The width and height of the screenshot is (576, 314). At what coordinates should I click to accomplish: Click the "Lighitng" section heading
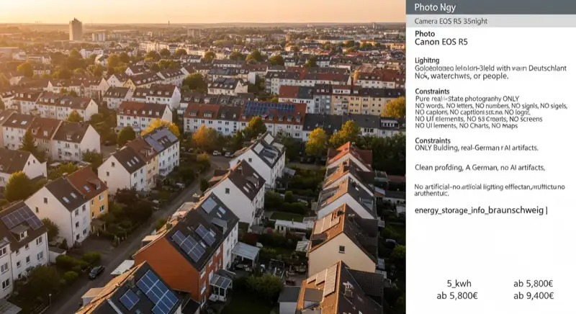click(427, 60)
